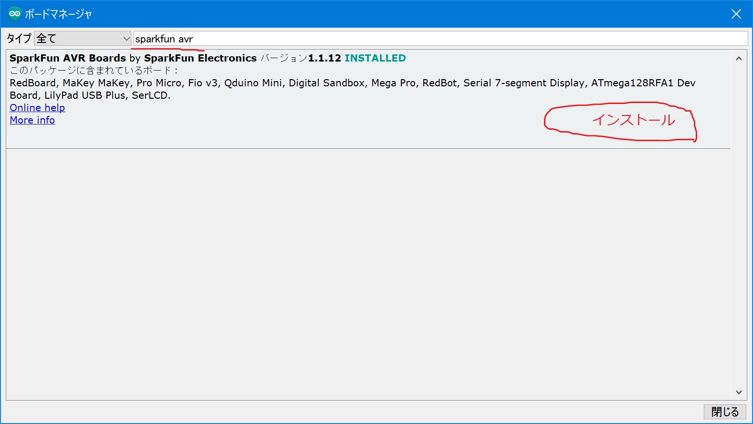Click the scrollbar down arrow
The height and width of the screenshot is (424, 753).
coord(739,392)
